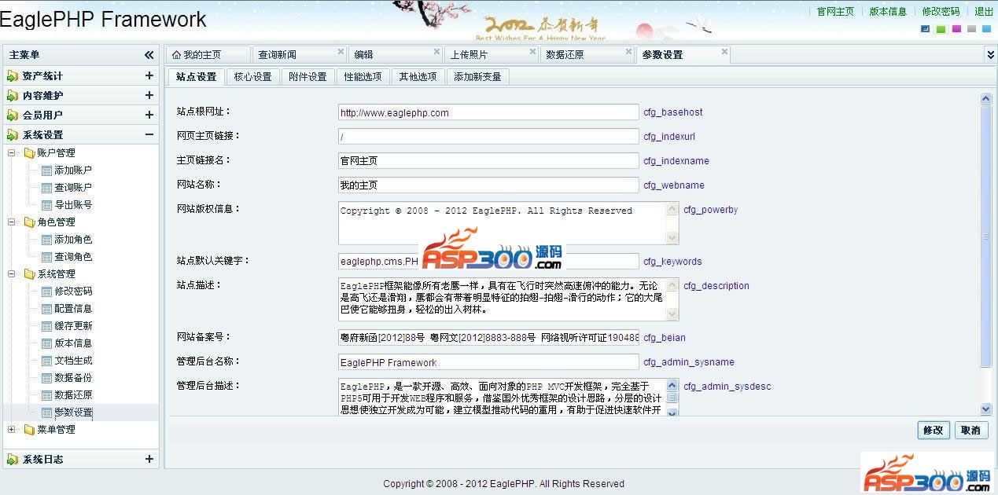Choose the magenta theme swatch
Screen dimensions: 998x495
(956, 29)
